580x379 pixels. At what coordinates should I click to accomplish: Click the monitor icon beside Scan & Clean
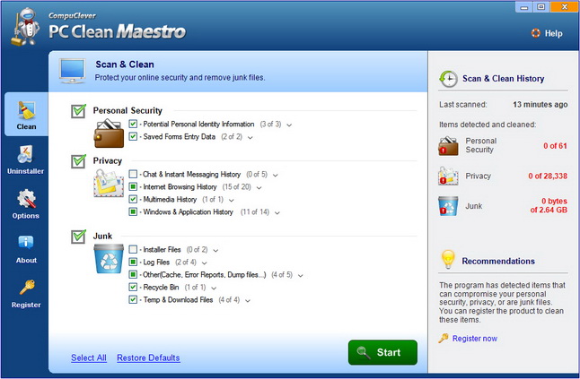click(x=73, y=71)
